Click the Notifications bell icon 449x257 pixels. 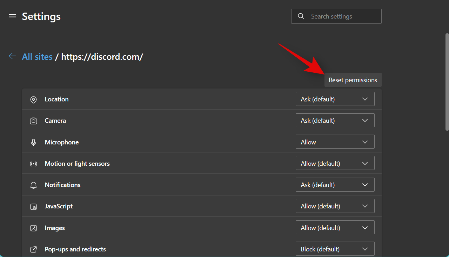click(33, 185)
